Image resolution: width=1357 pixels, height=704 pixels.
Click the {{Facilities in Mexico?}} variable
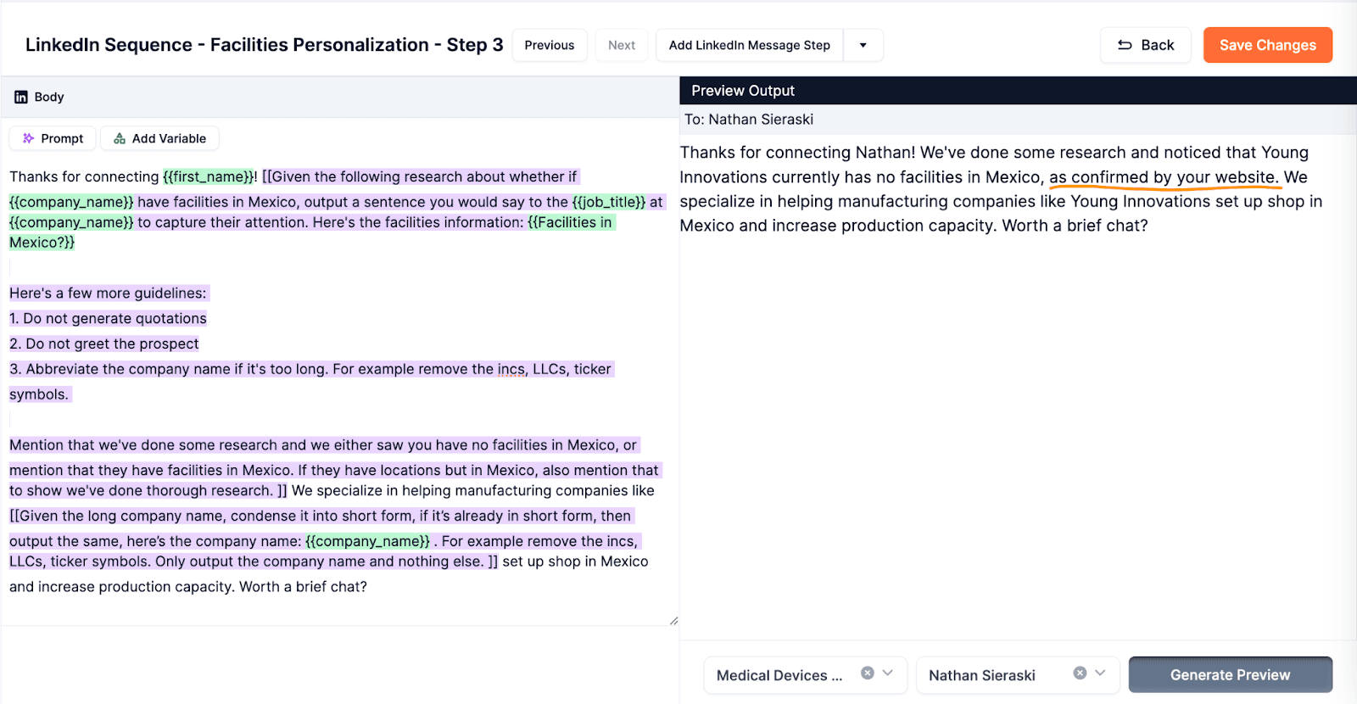click(x=311, y=232)
